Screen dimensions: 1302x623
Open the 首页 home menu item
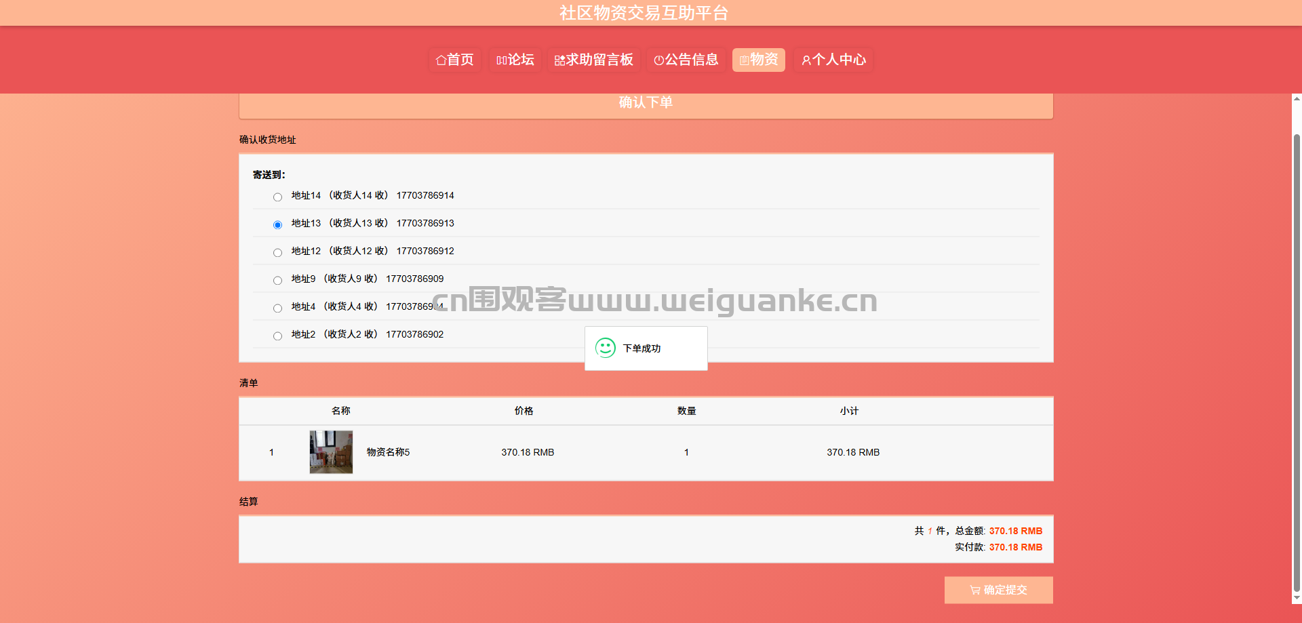point(455,60)
